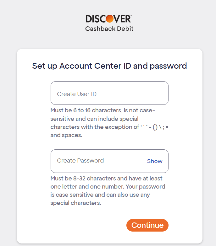This screenshot has width=216, height=246.
Task: Click the orange circle in Discover logo
Action: [x=109, y=19]
